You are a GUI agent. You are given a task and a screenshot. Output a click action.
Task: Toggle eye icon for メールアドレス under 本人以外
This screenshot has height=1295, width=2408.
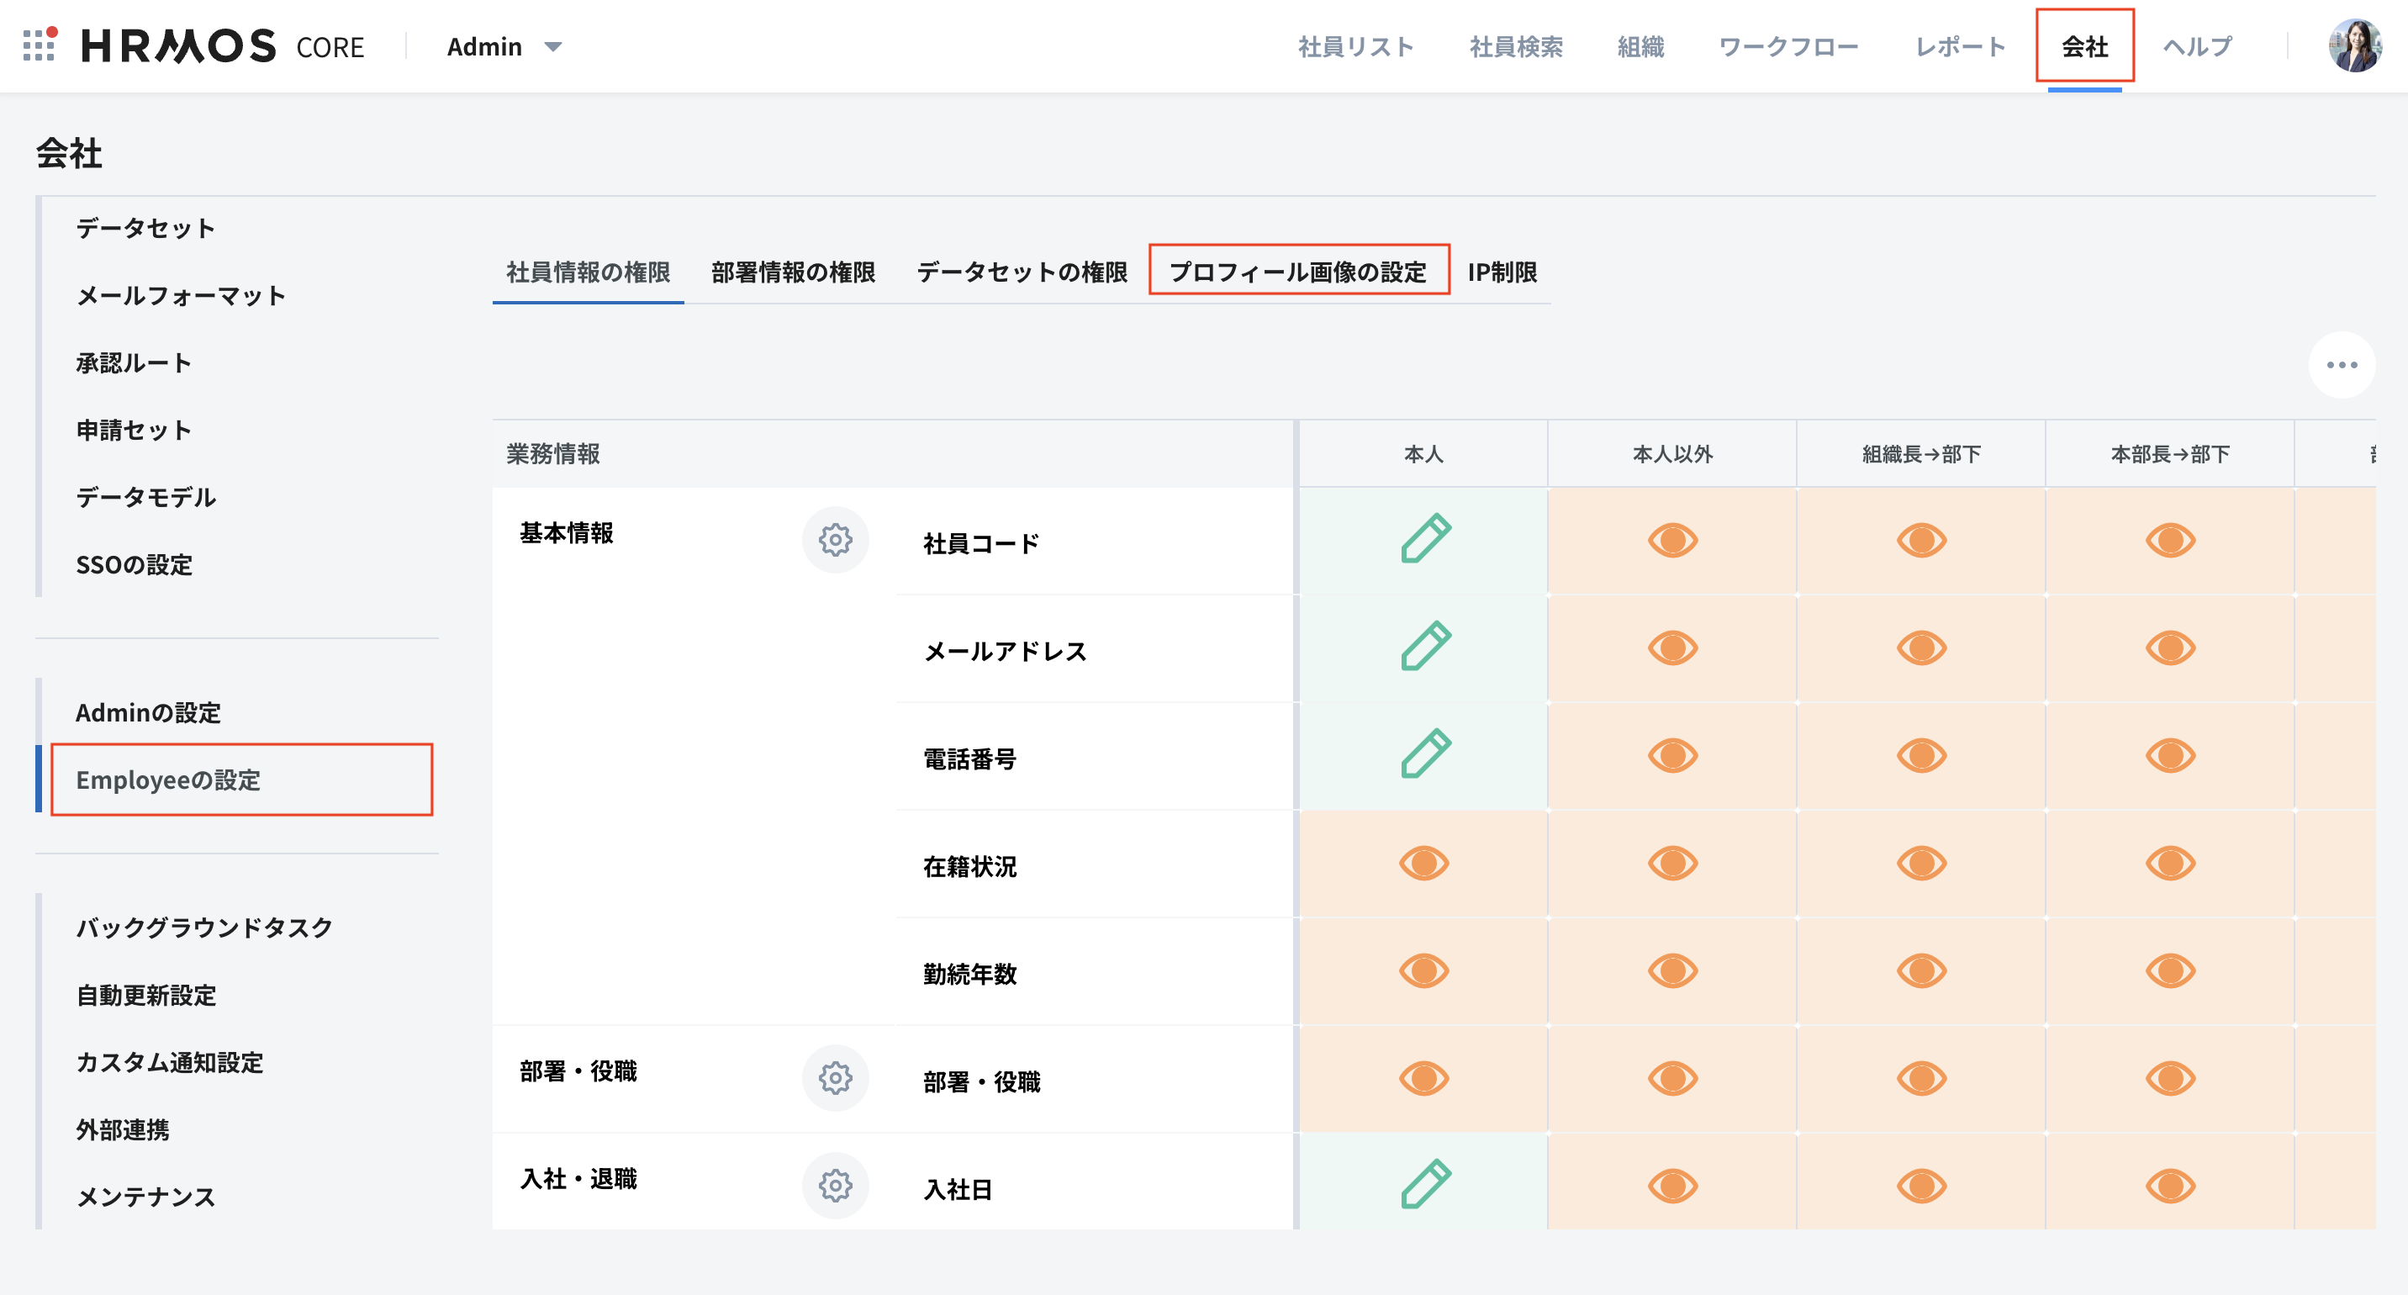(x=1672, y=647)
